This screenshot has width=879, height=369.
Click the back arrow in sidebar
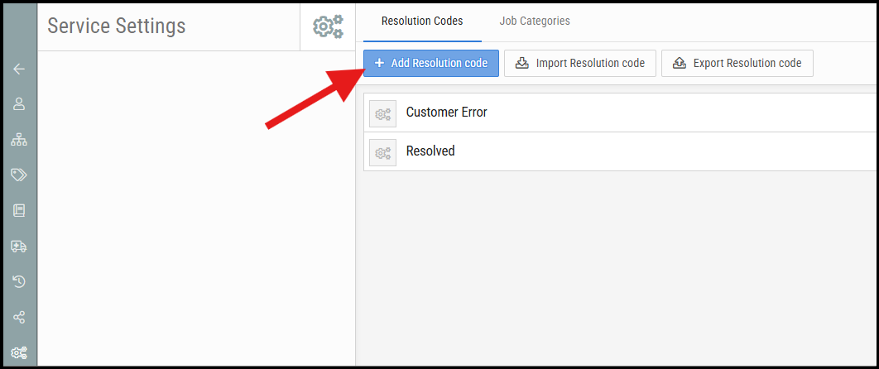tap(19, 69)
